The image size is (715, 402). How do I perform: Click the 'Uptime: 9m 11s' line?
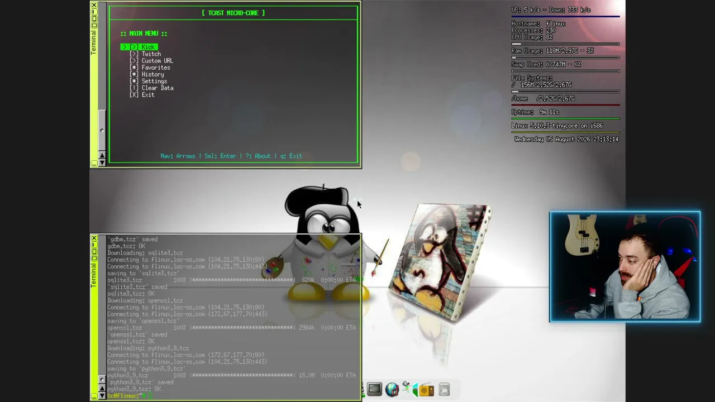point(535,112)
